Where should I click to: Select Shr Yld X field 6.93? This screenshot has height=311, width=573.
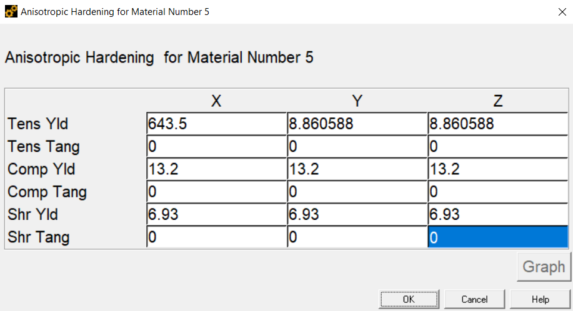click(217, 214)
